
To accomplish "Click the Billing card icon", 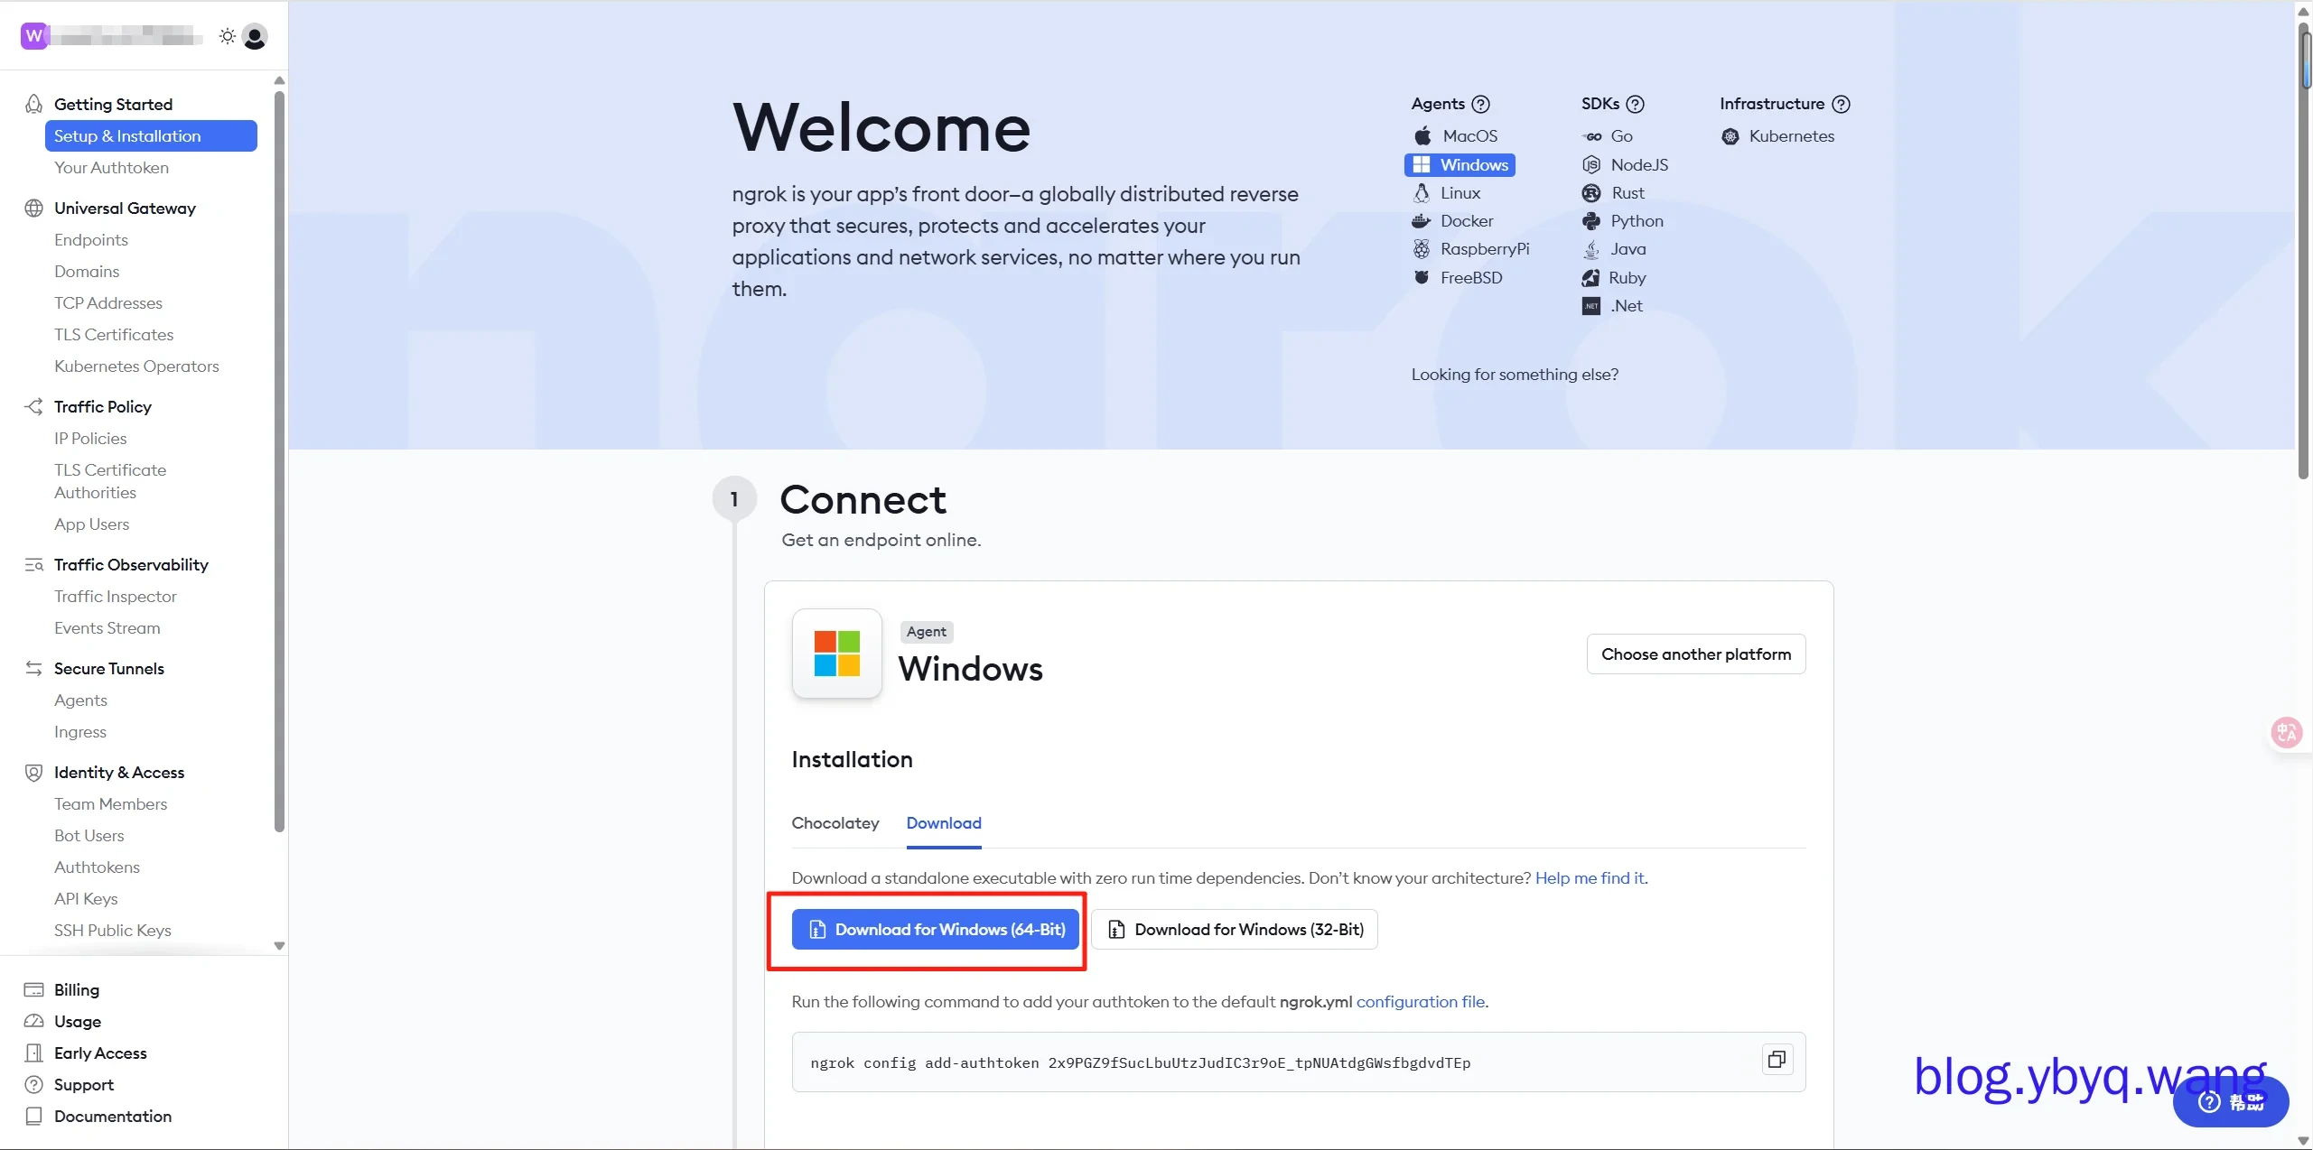I will [33, 989].
